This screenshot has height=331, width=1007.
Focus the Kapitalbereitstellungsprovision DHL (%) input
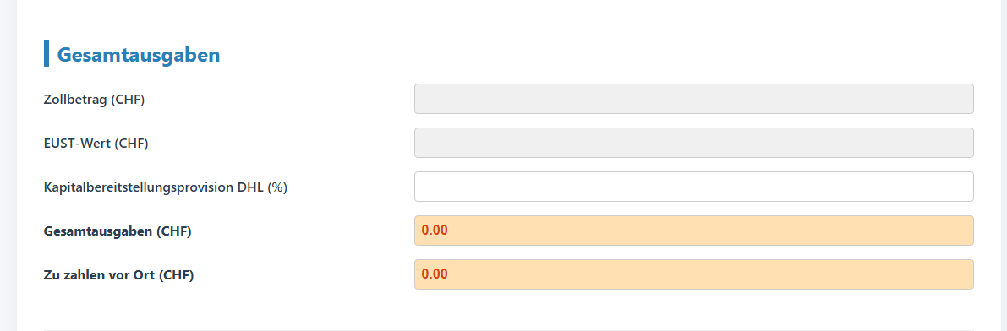[693, 187]
